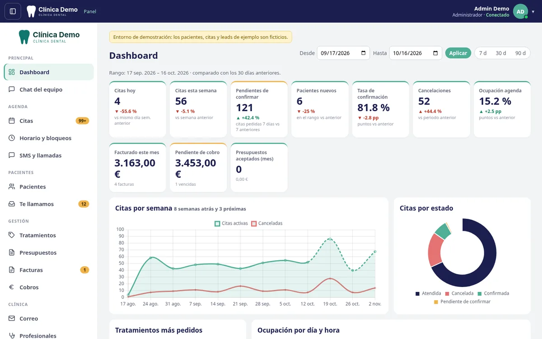Go to Pacientes list
Image resolution: width=542 pixels, height=339 pixels.
(49, 187)
